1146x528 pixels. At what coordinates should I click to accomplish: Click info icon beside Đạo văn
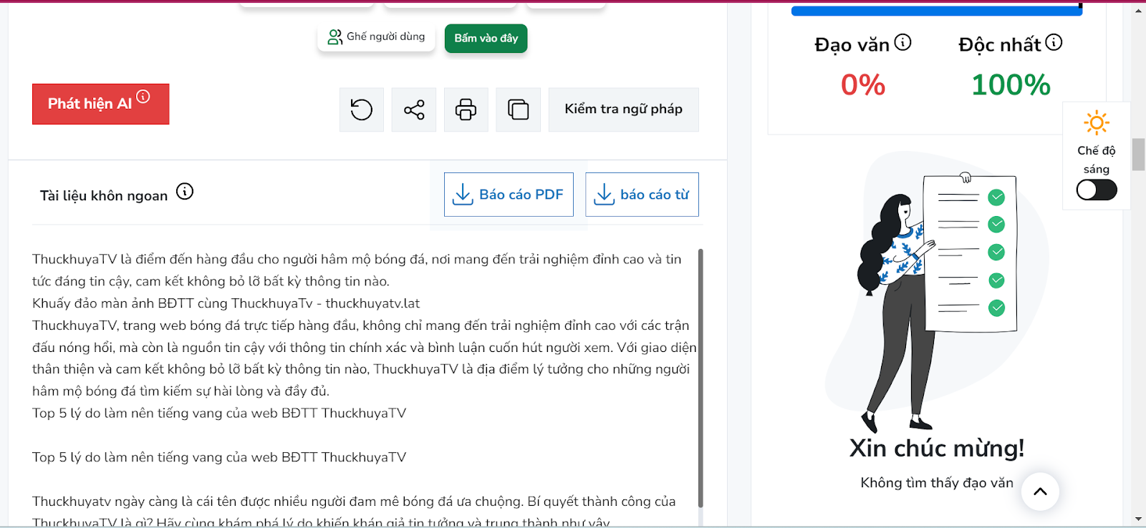[903, 43]
